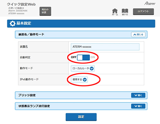Open the Home icon
Screen dimensions: 160x124
point(115,12)
